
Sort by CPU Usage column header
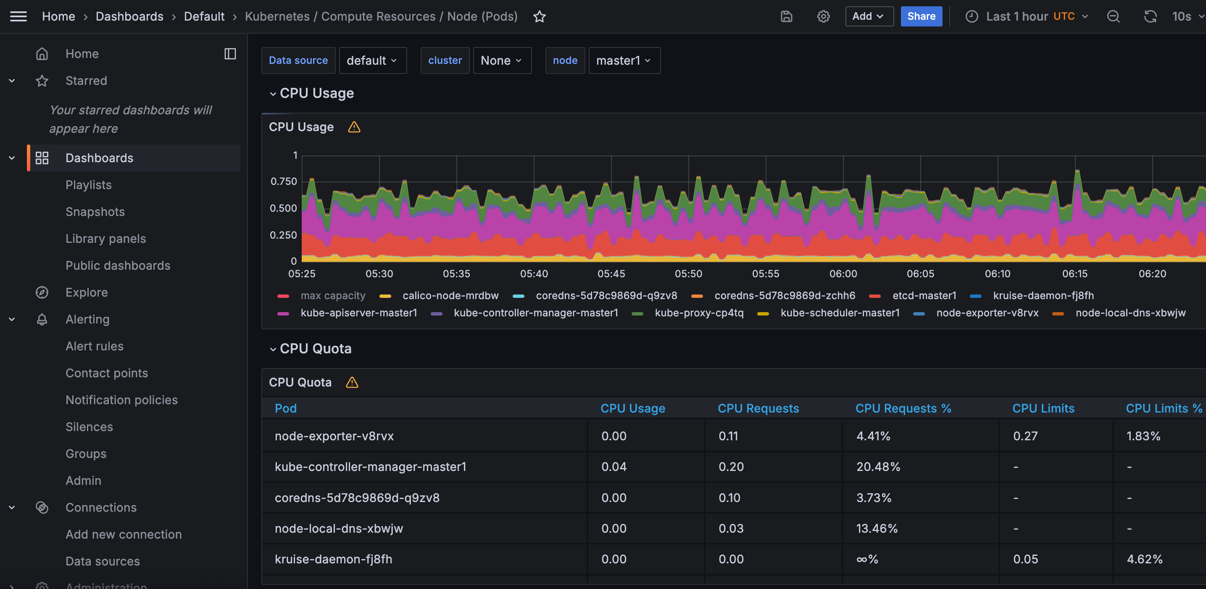[632, 408]
